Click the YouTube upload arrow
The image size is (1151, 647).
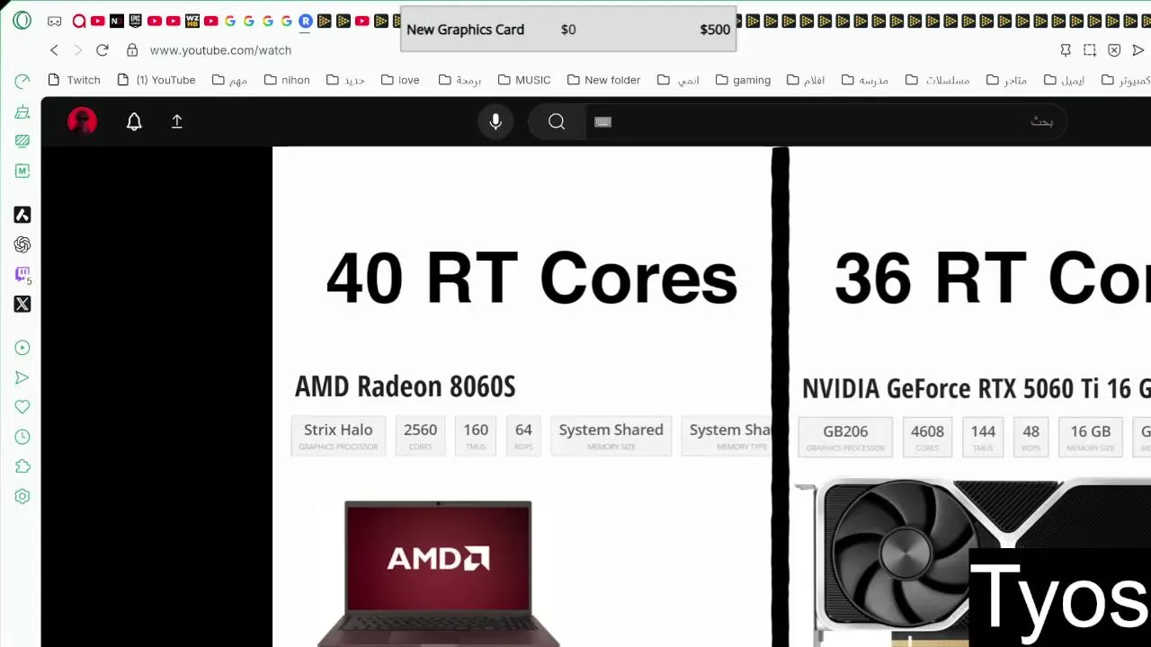pyautogui.click(x=177, y=121)
